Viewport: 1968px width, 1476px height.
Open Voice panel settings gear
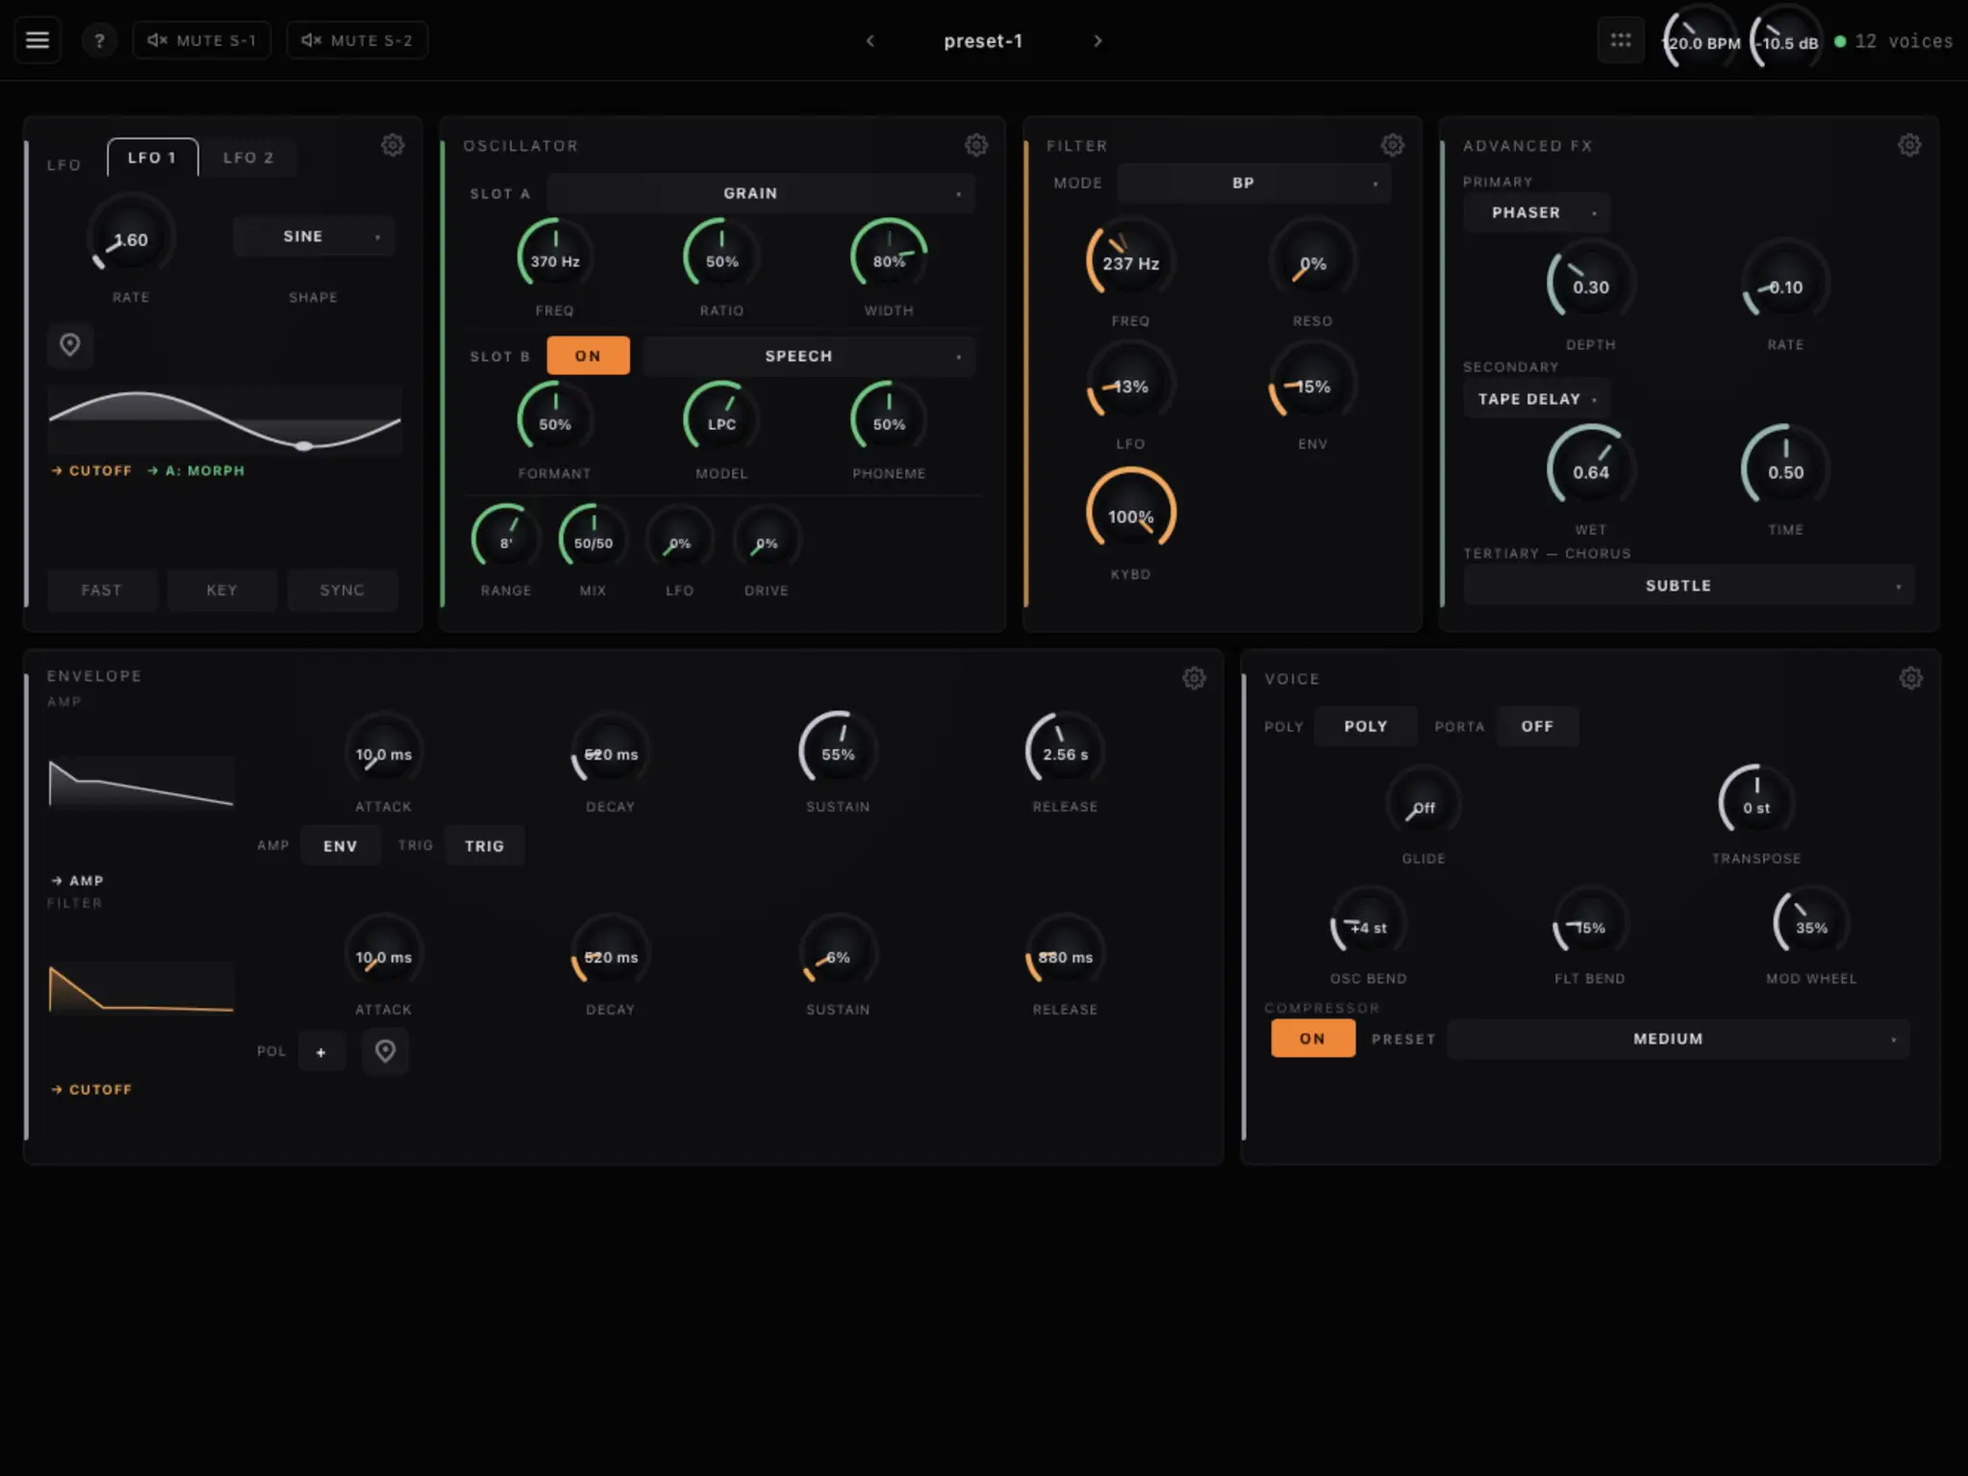pos(1911,678)
